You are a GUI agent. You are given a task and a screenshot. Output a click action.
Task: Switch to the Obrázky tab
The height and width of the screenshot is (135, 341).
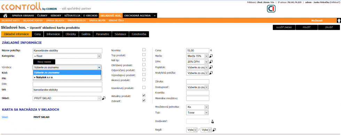coord(71,34)
